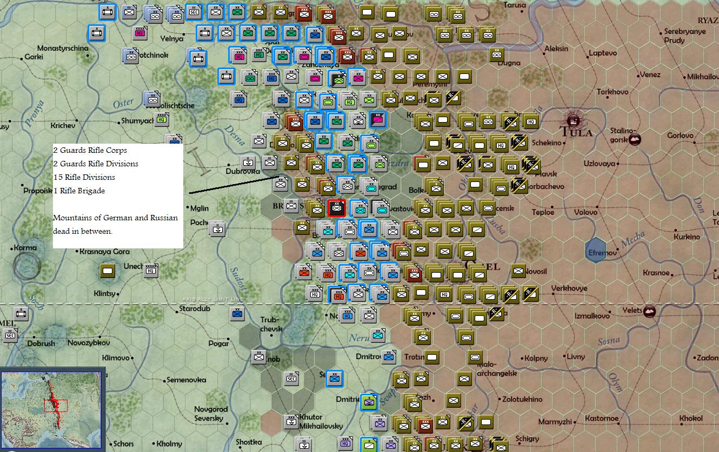Select the magenta XXXX HQ counter beside Yelnya
Screen dimensions: 719x452
coord(140,33)
